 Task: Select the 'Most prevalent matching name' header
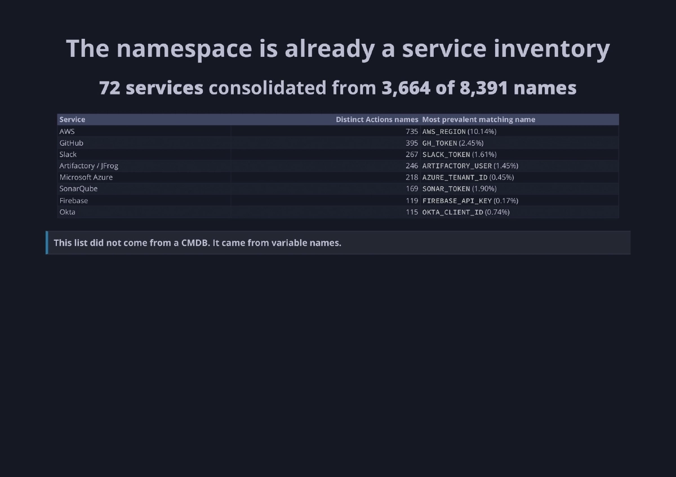pos(519,119)
